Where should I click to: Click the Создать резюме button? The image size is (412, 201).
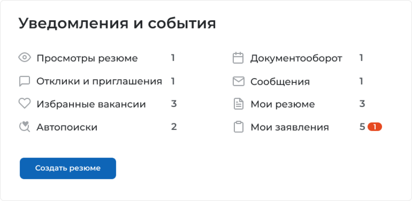click(68, 168)
